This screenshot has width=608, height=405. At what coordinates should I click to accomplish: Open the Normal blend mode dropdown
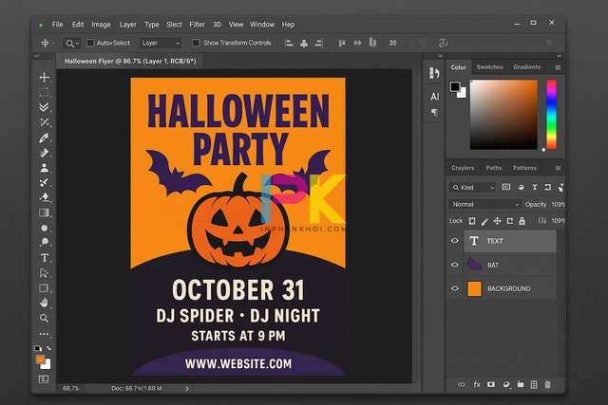tap(485, 204)
